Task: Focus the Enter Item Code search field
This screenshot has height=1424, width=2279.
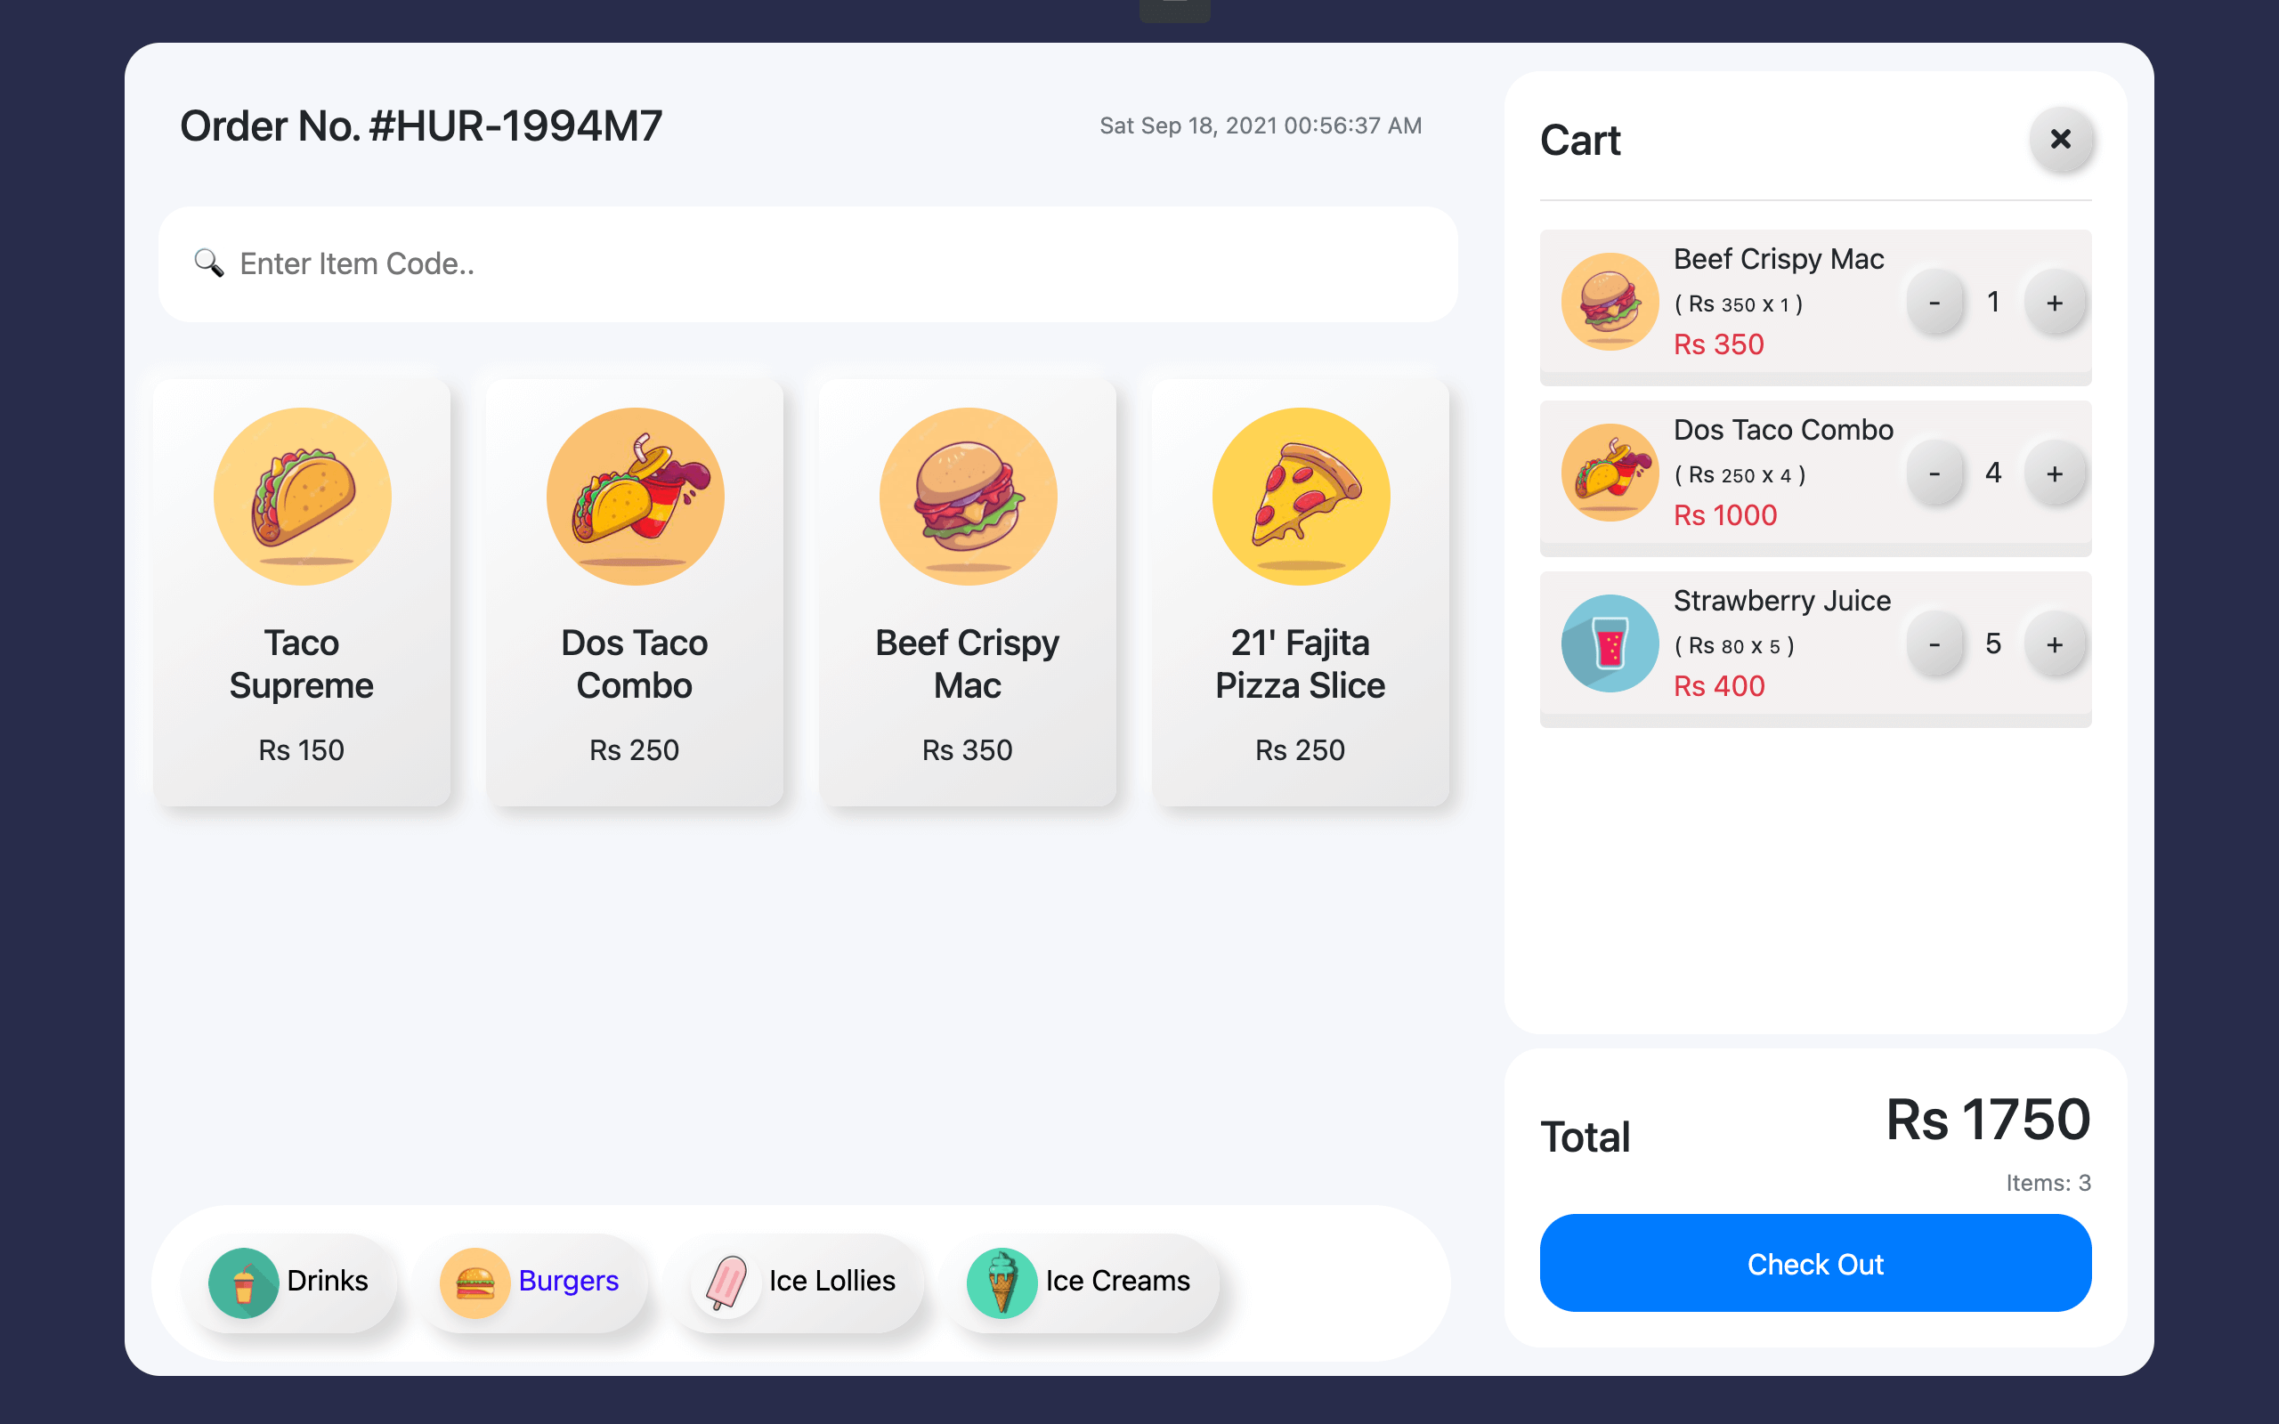Action: pyautogui.click(x=808, y=263)
